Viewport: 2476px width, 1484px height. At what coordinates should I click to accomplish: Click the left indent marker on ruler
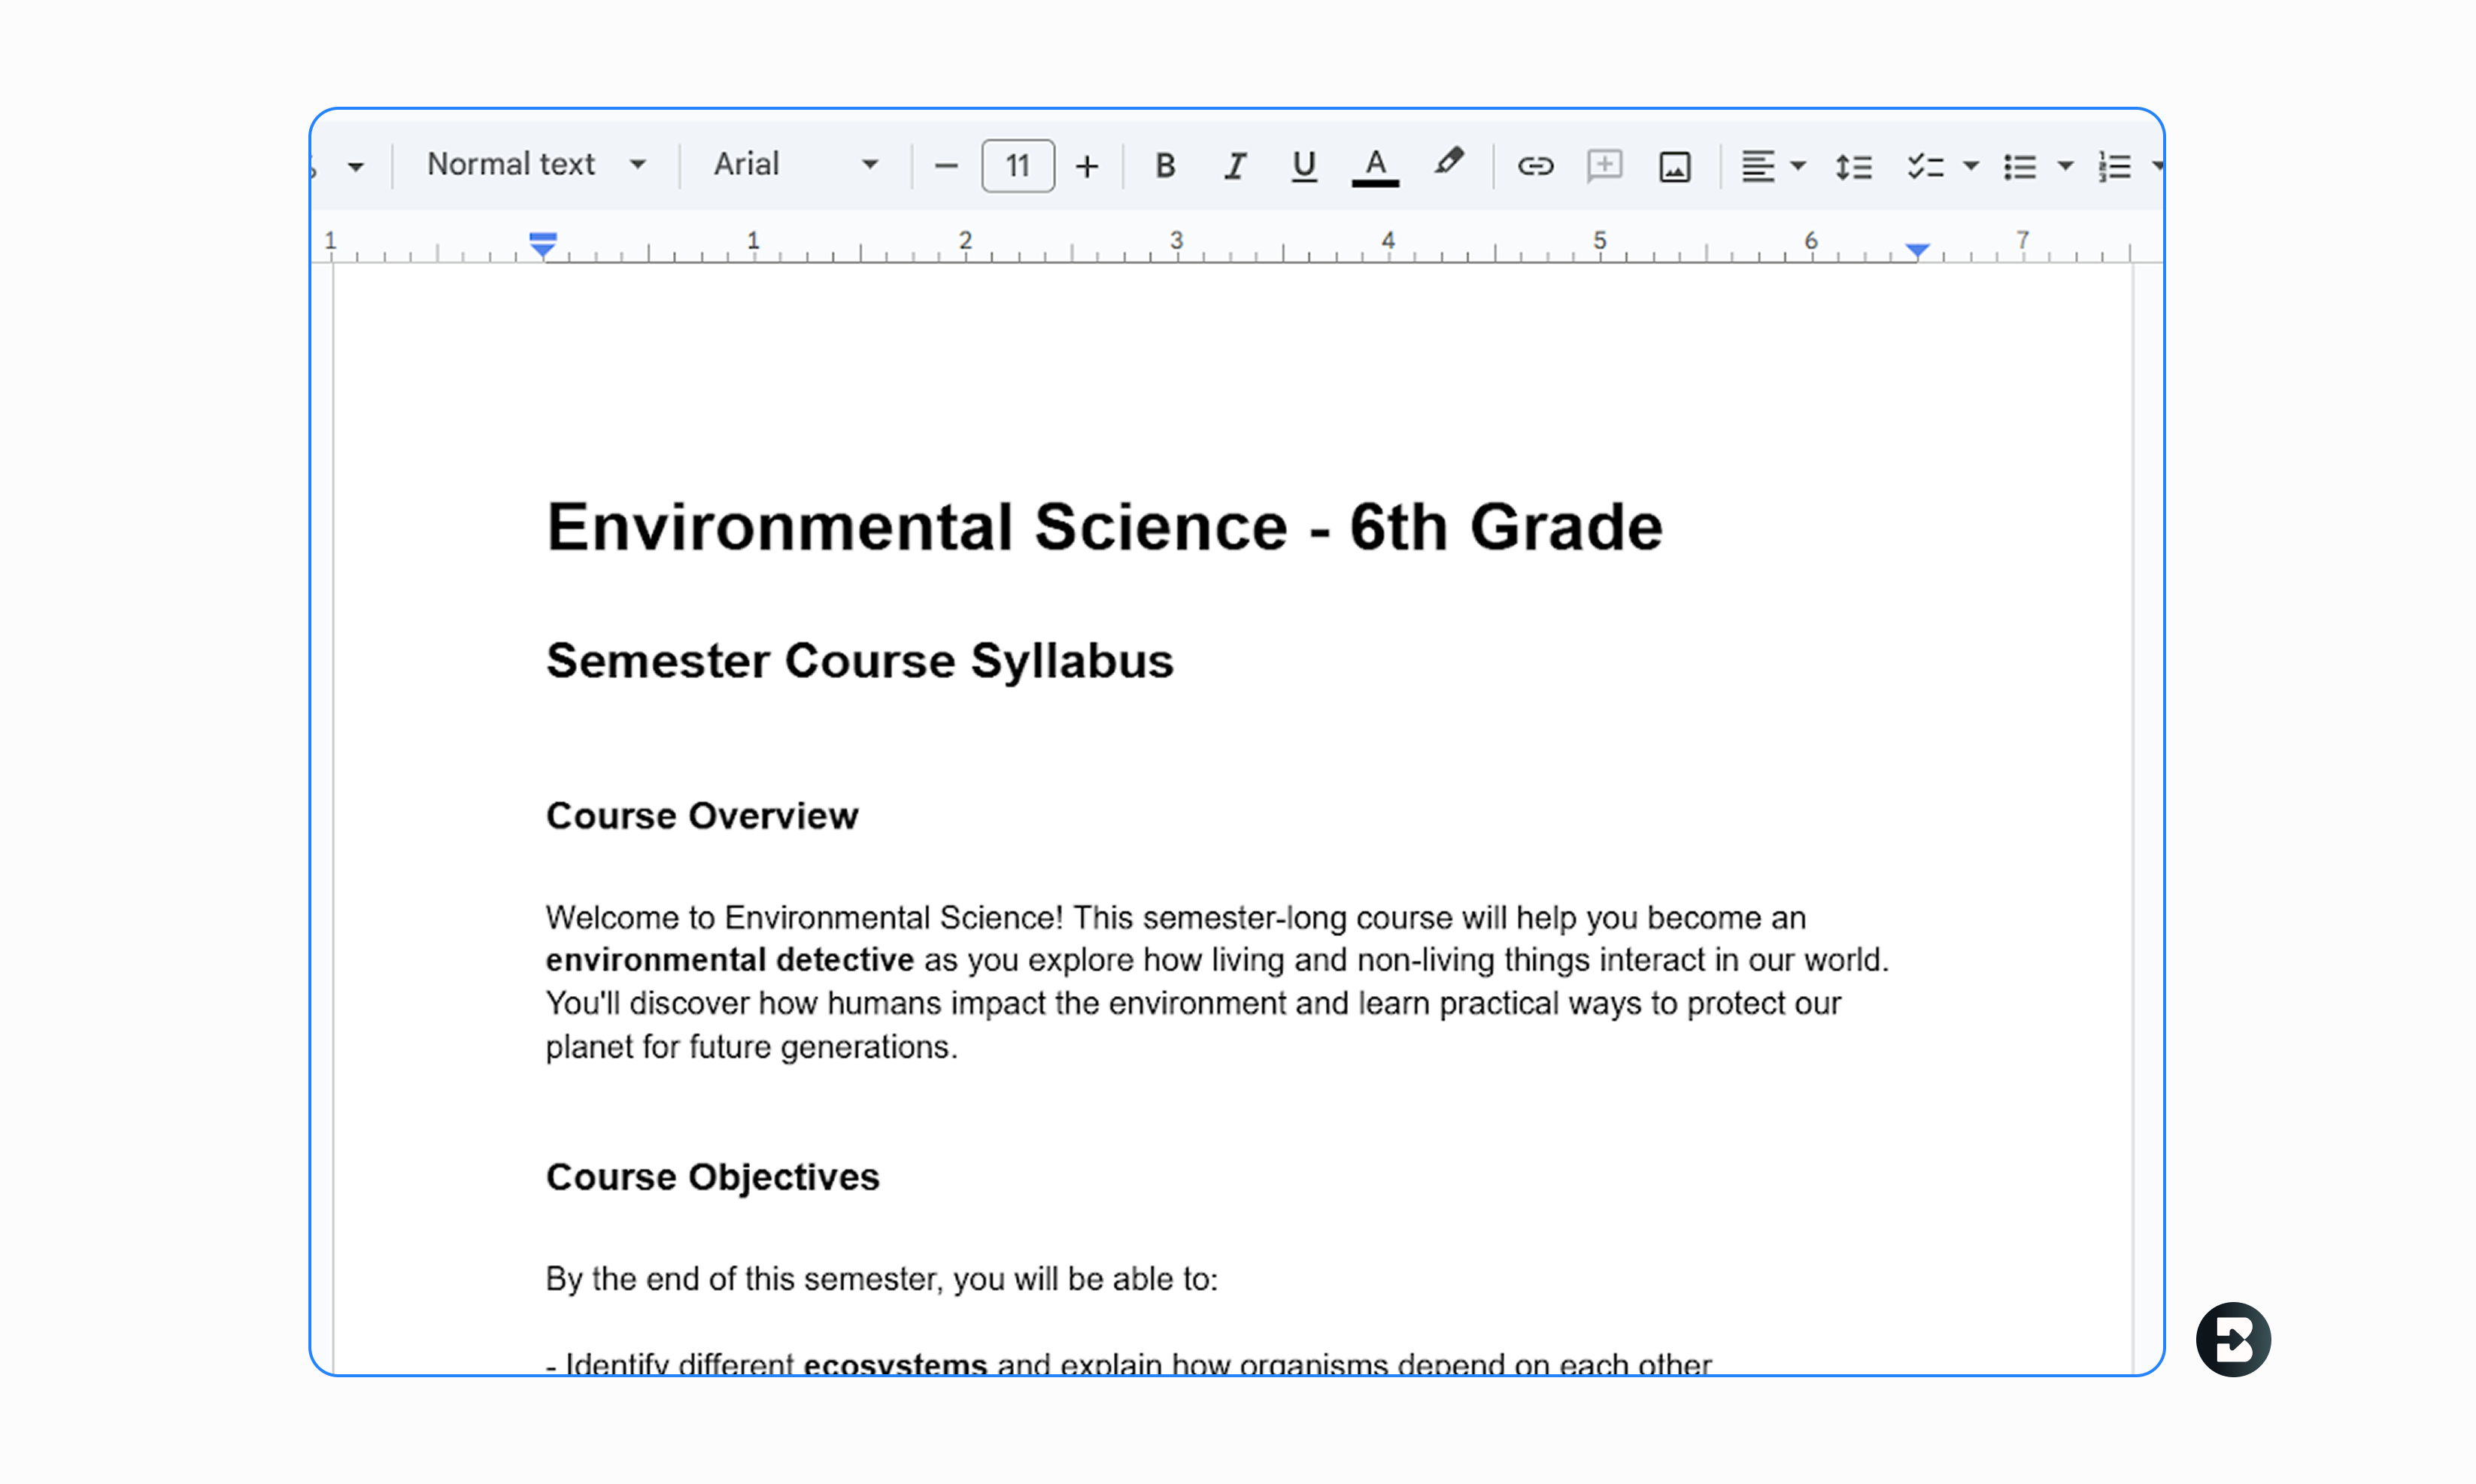543,249
